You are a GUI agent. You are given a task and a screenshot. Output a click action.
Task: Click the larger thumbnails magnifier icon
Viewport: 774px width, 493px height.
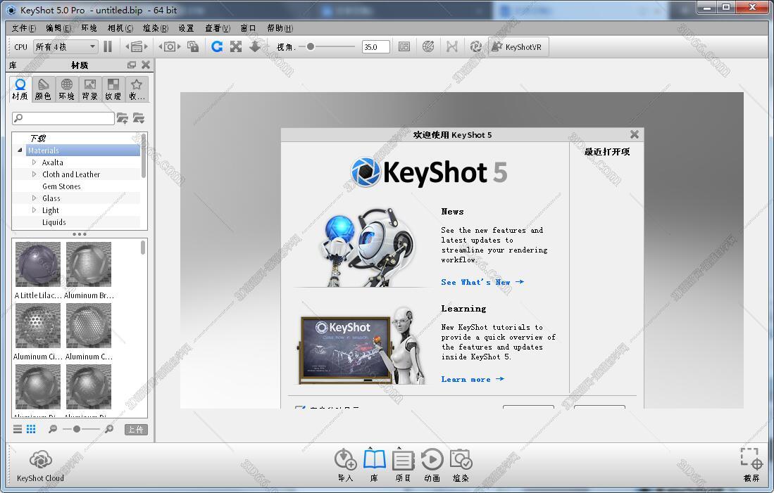click(x=109, y=430)
